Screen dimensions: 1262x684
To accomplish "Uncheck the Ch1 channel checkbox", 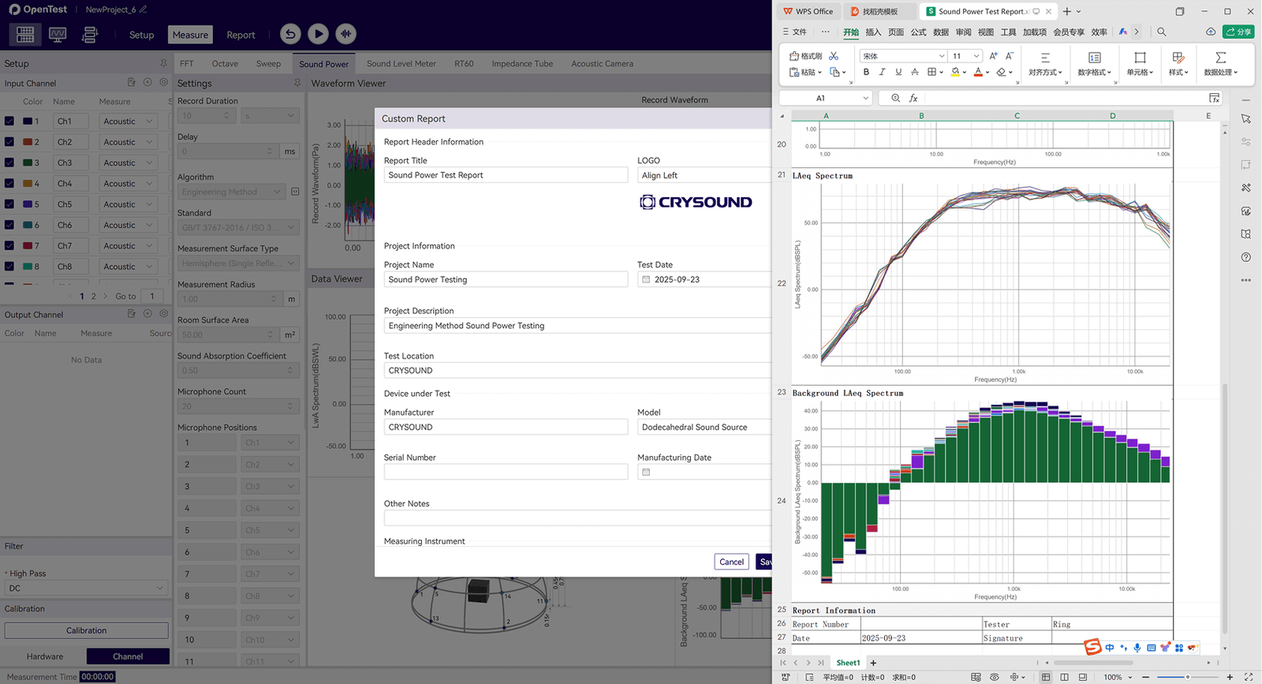I will [9, 121].
